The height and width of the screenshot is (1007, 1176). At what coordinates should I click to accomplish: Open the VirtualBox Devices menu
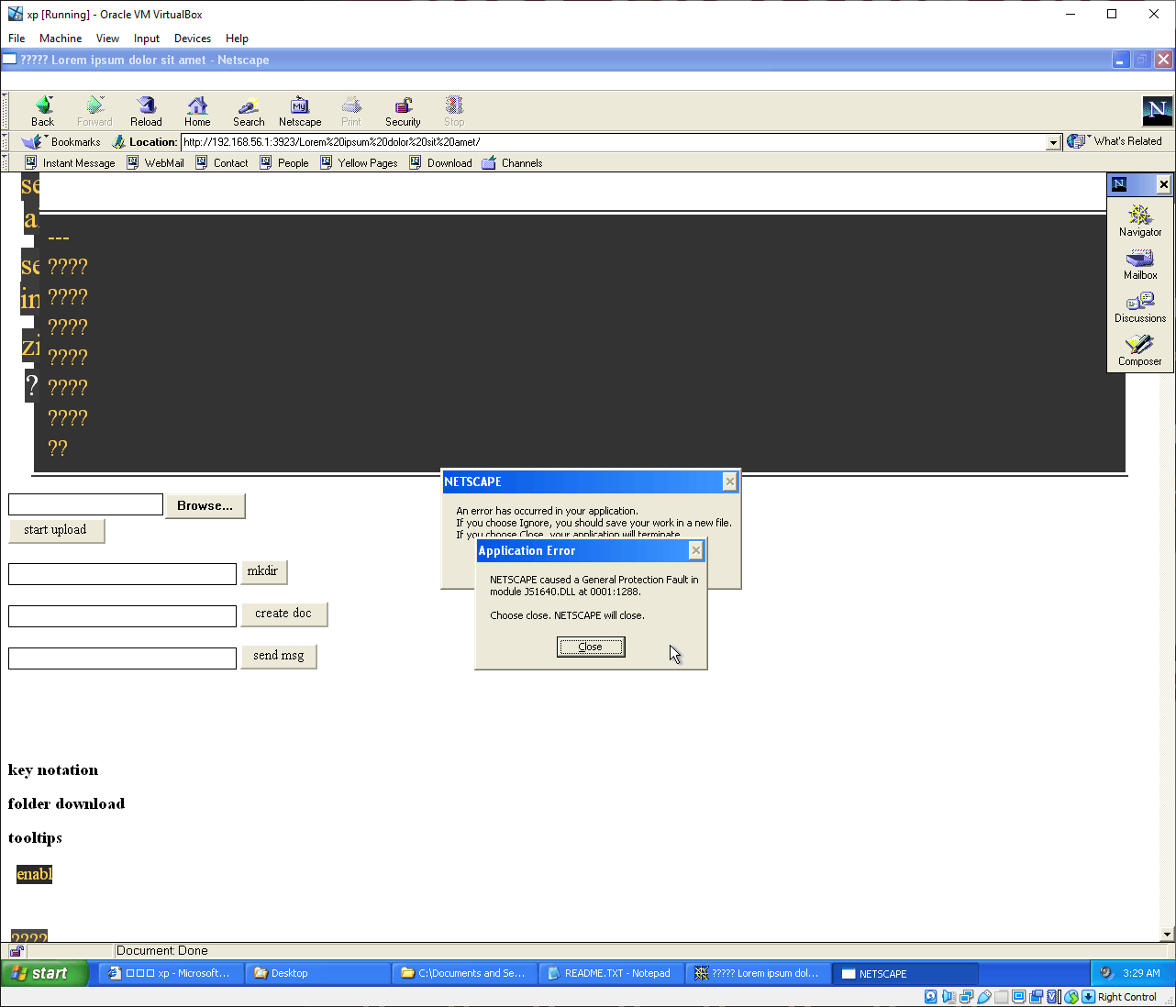193,39
